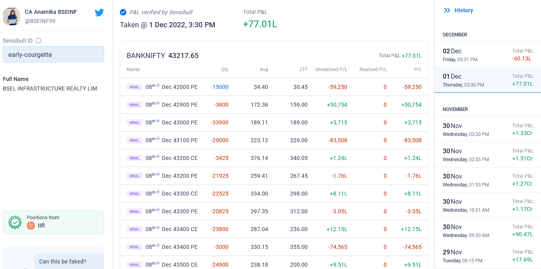
Task: Open the @BSEINF99 Twitter handle
Action: (40, 21)
